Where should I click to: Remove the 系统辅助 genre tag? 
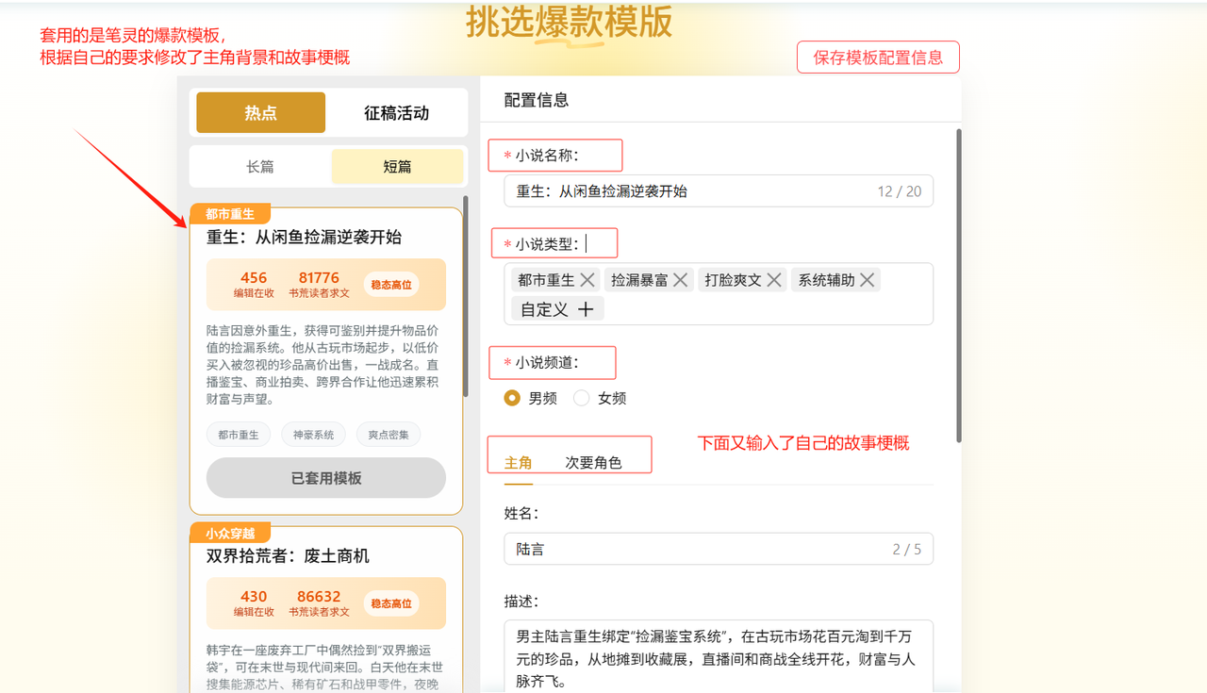868,280
